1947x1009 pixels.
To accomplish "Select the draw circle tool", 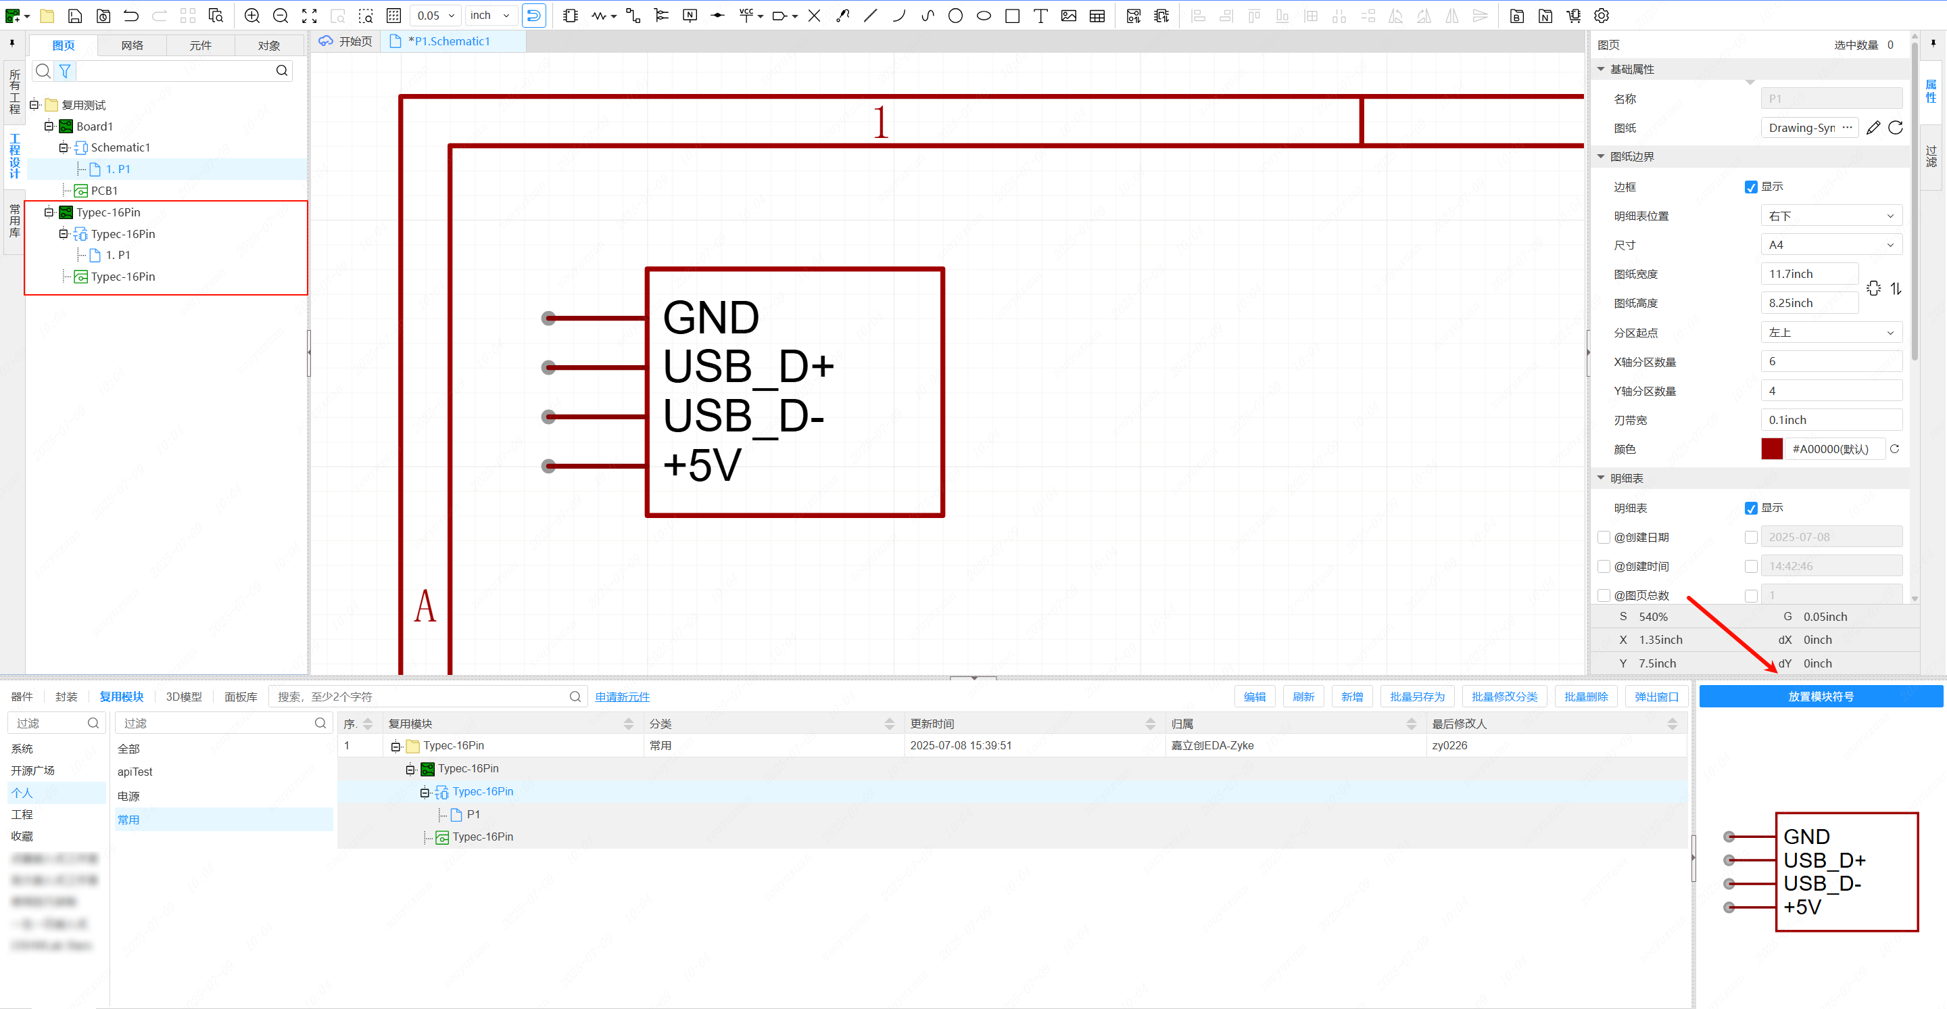I will pyautogui.click(x=955, y=16).
